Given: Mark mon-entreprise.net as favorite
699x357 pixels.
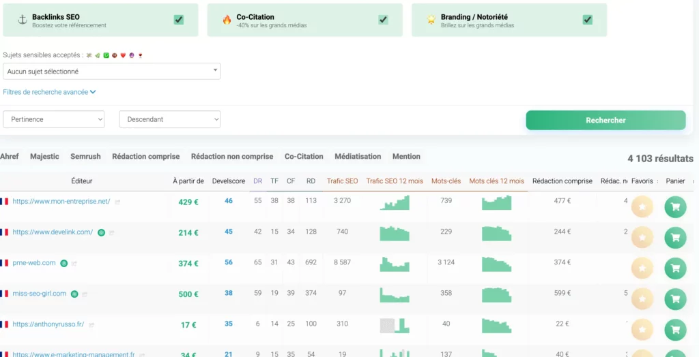Looking at the screenshot, I should pos(642,207).
